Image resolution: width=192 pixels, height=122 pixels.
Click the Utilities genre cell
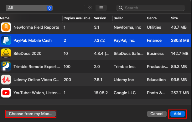click(x=154, y=27)
